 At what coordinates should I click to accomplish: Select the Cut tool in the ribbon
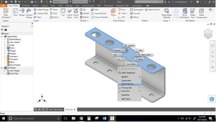point(63,12)
